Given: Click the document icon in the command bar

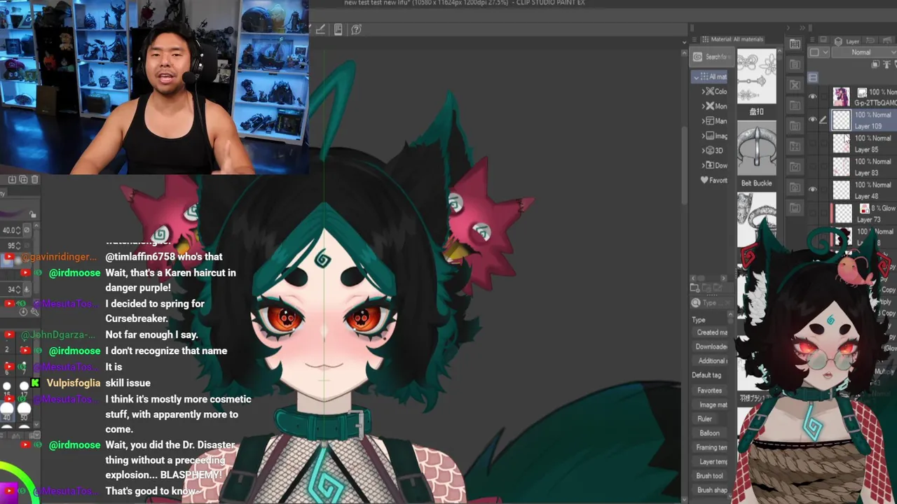Looking at the screenshot, I should pyautogui.click(x=338, y=29).
